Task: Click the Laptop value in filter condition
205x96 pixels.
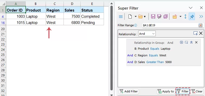Action: click(166, 49)
